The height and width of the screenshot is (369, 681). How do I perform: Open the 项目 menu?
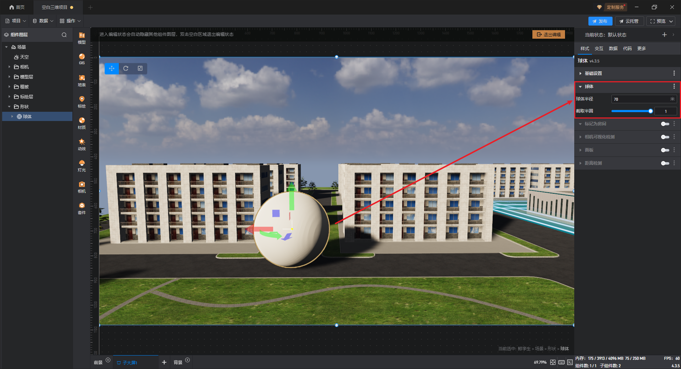tap(16, 21)
